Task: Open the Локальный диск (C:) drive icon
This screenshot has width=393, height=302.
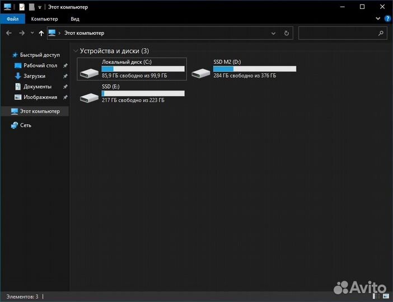Action: (89, 72)
